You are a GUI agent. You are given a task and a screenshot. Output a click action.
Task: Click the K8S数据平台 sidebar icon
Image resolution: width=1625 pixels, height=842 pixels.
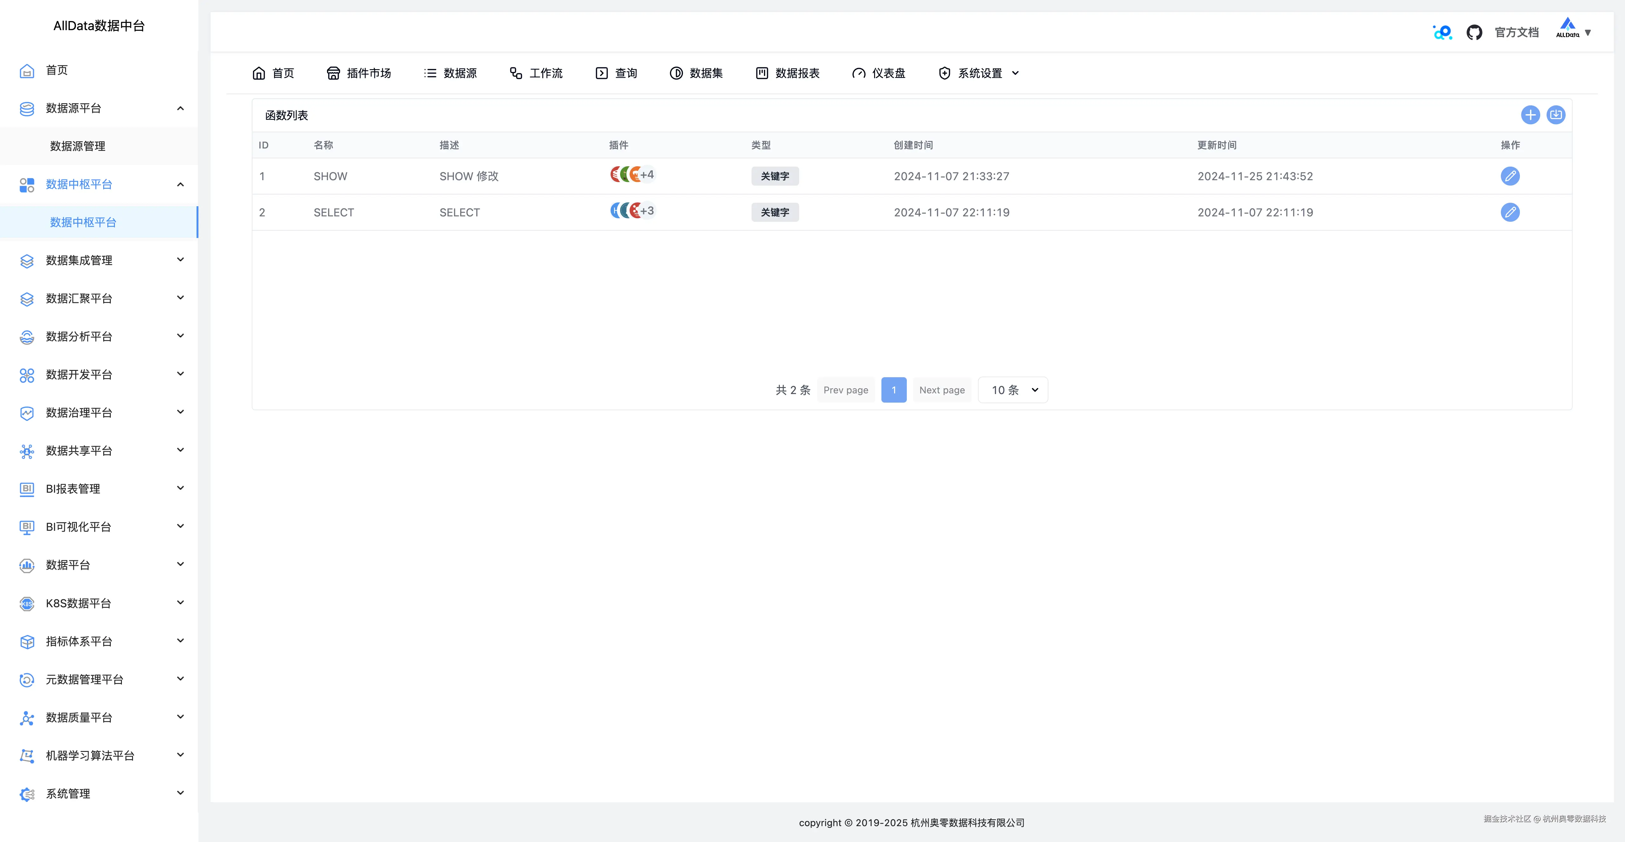pyautogui.click(x=26, y=604)
